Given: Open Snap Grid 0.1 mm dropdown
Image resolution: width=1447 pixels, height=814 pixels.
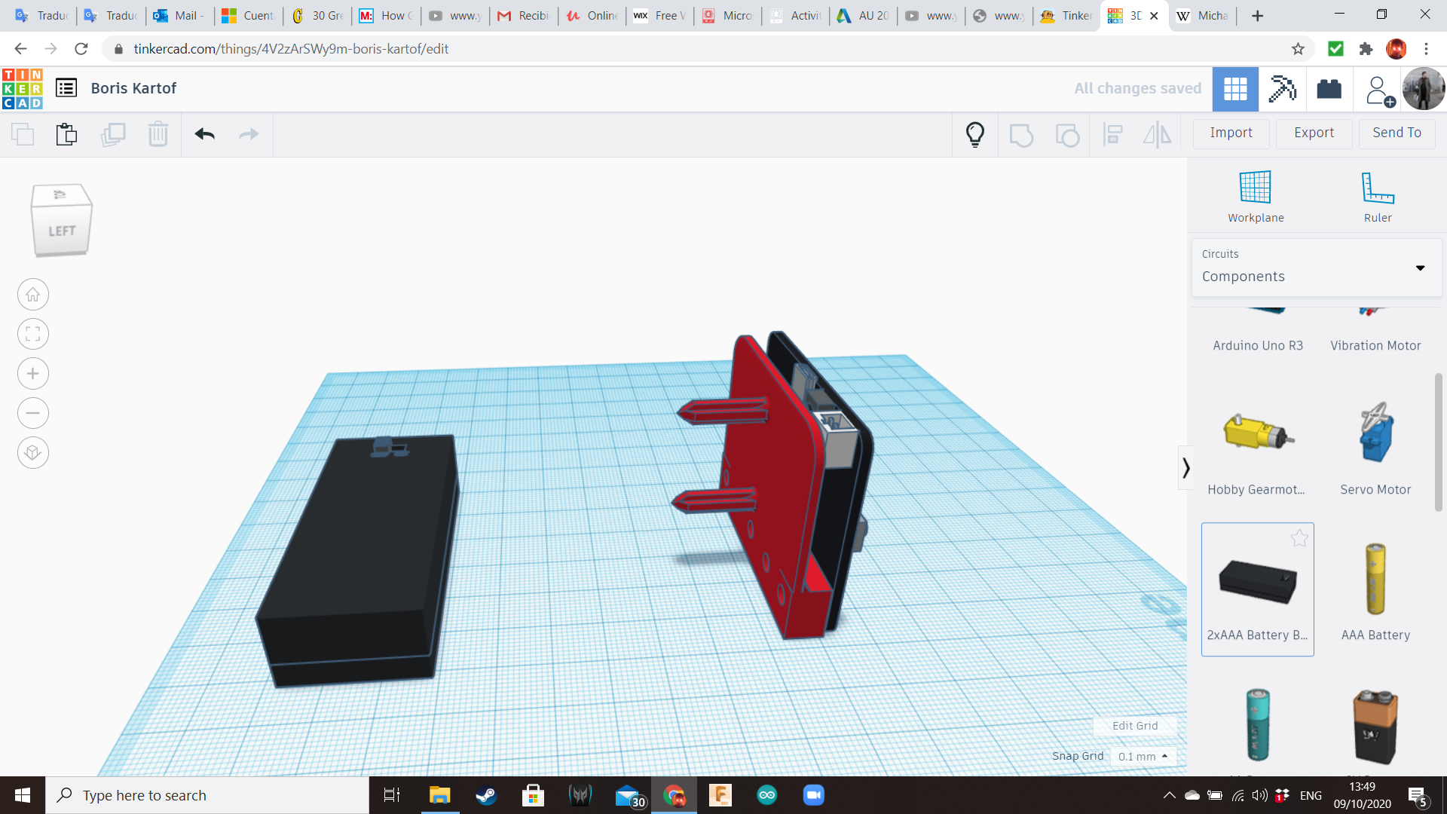Looking at the screenshot, I should [1143, 756].
